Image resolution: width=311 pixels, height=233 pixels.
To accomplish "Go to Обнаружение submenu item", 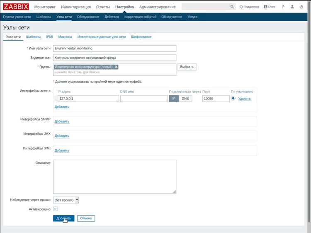I will pyautogui.click(x=172, y=17).
